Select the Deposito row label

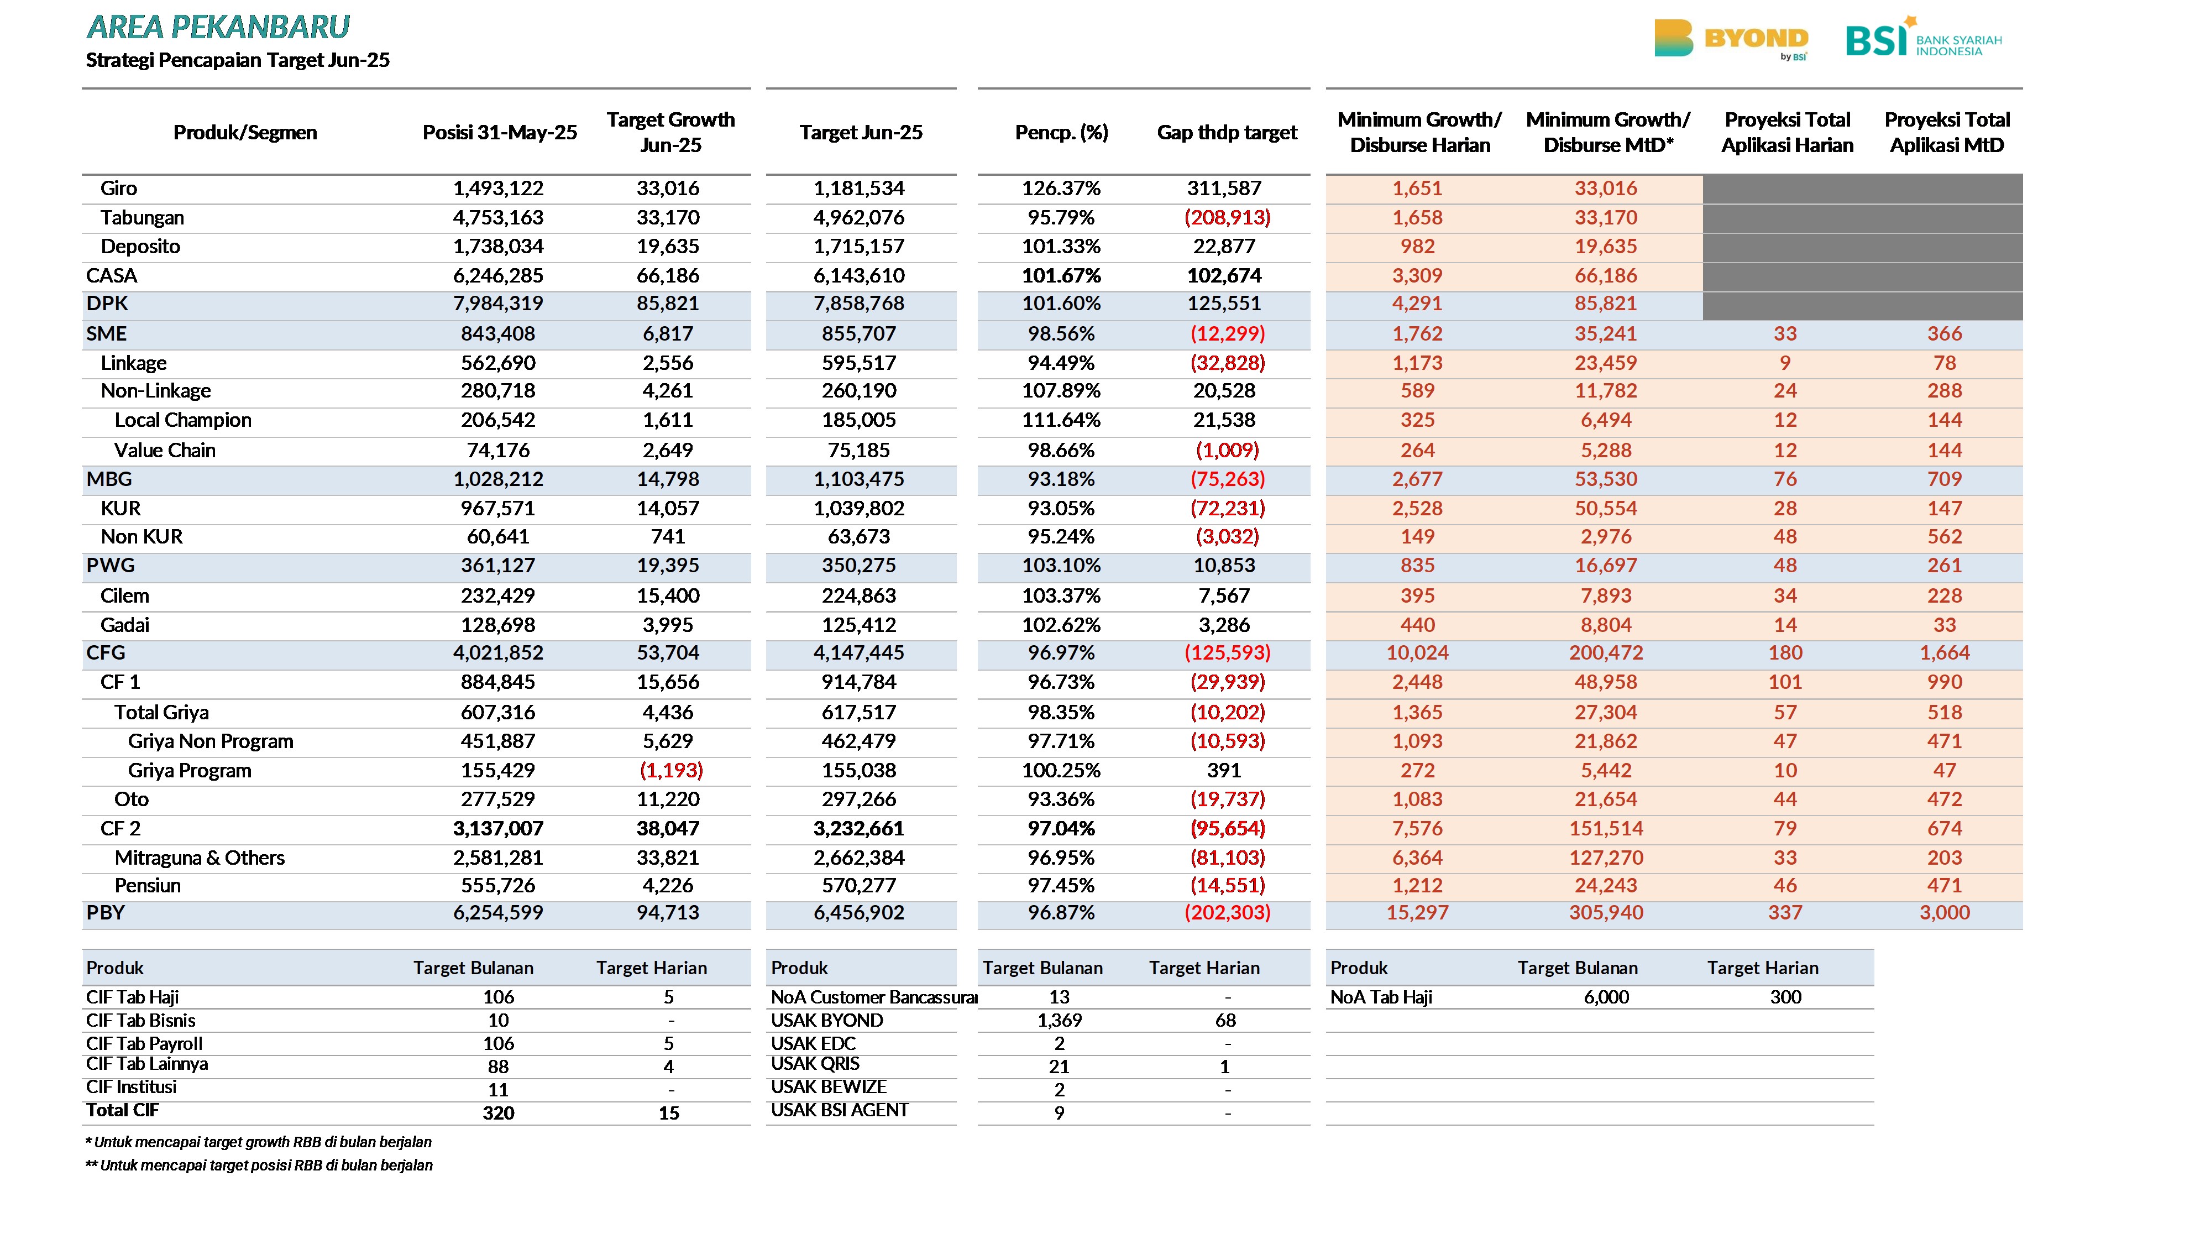pos(140,247)
